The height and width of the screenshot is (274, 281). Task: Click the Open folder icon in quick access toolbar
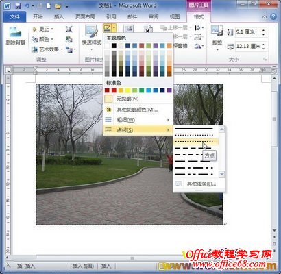(x=58, y=5)
